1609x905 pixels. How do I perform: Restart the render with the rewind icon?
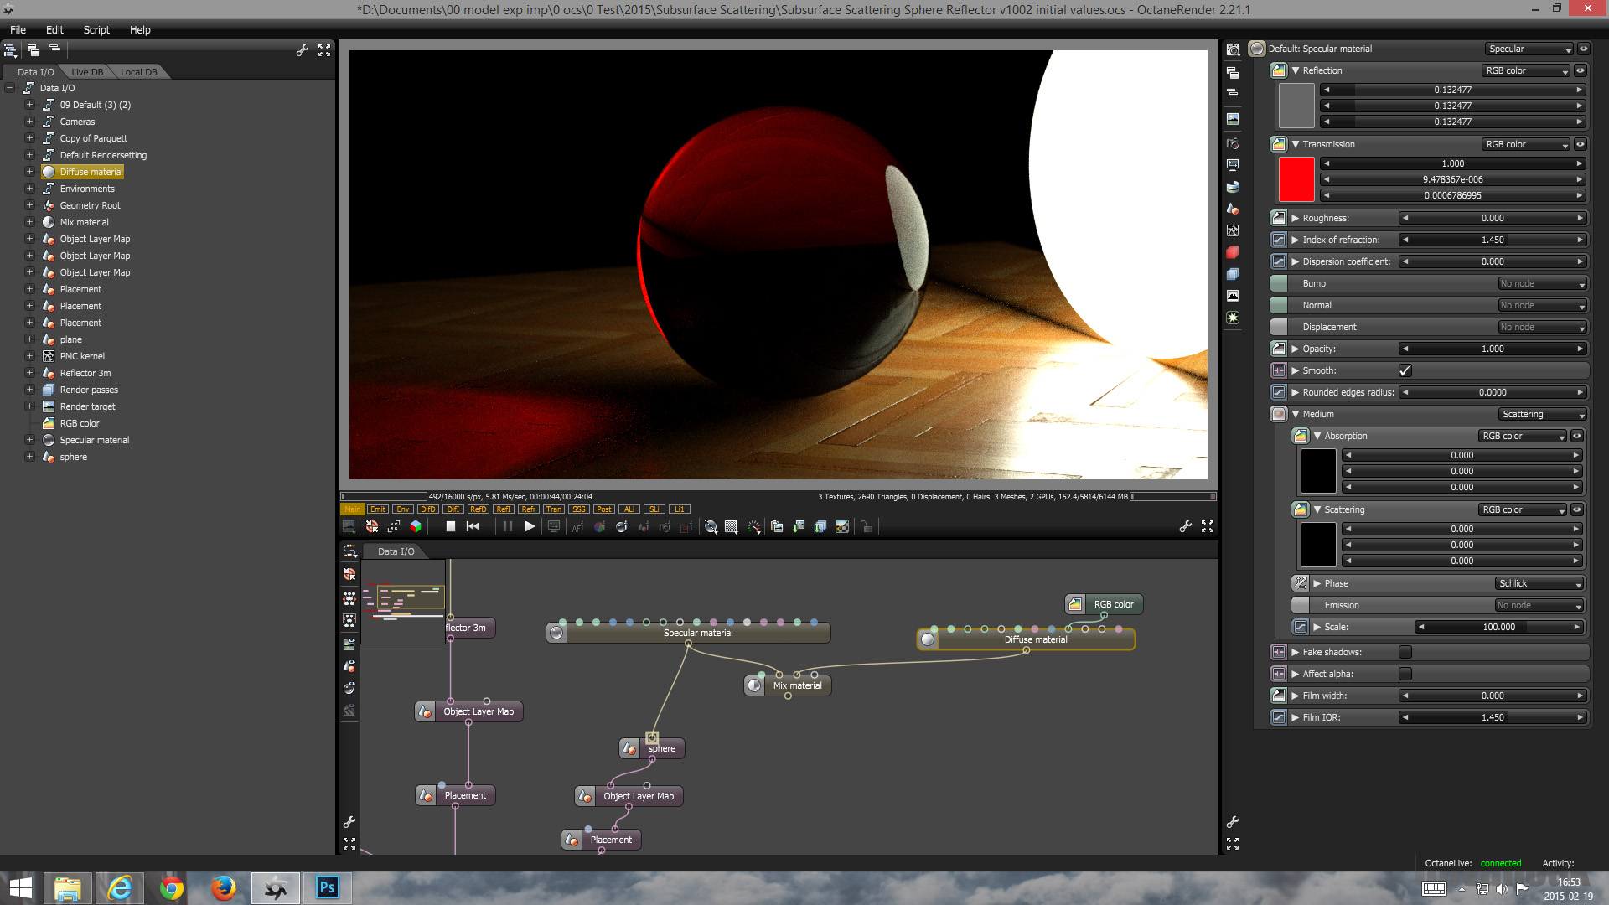473,526
